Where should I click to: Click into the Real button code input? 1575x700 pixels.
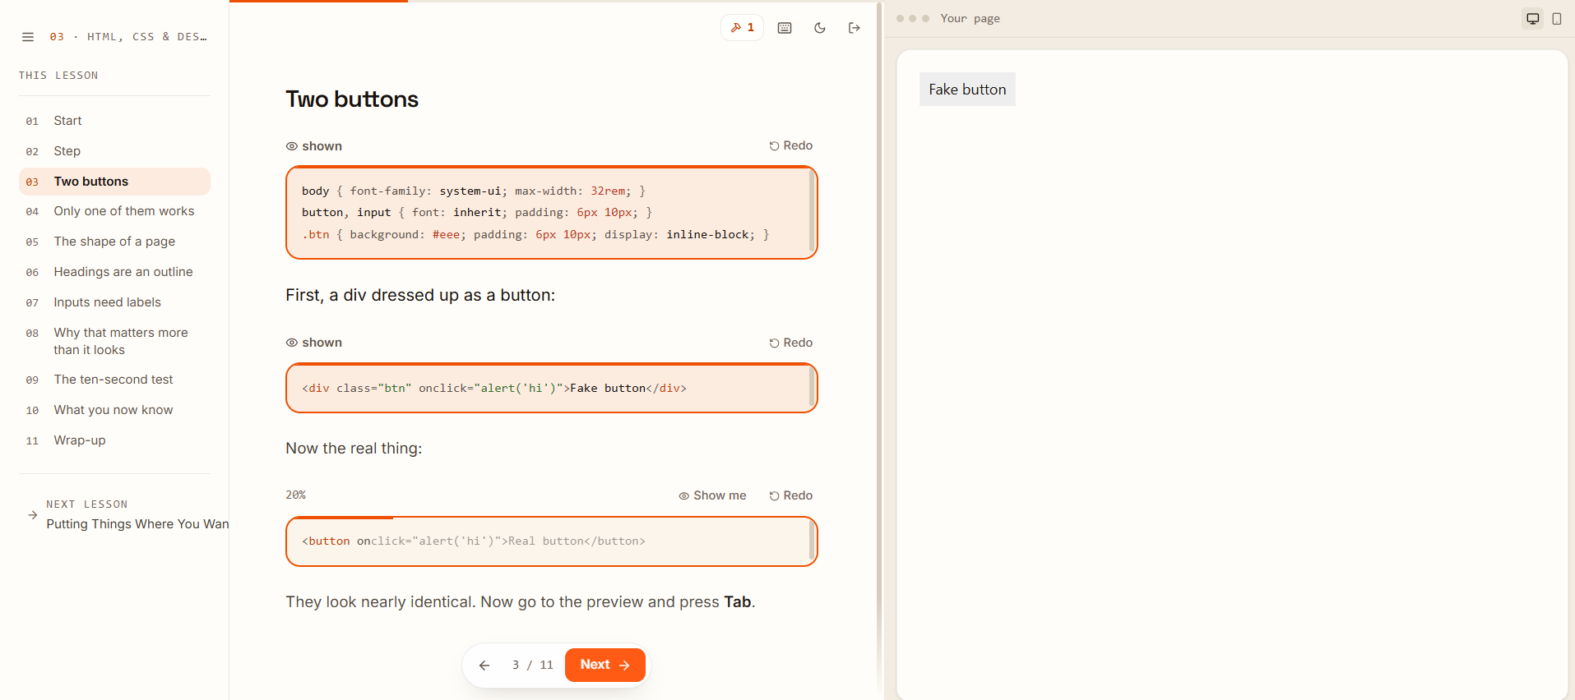point(551,541)
